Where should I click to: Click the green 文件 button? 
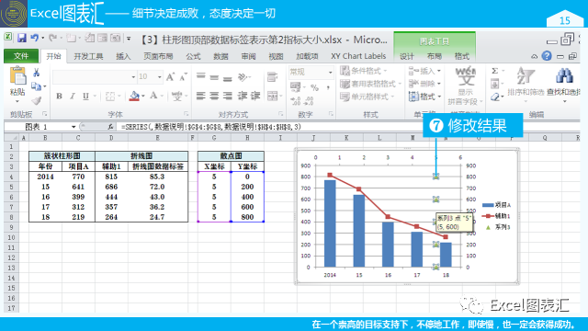tap(21, 56)
